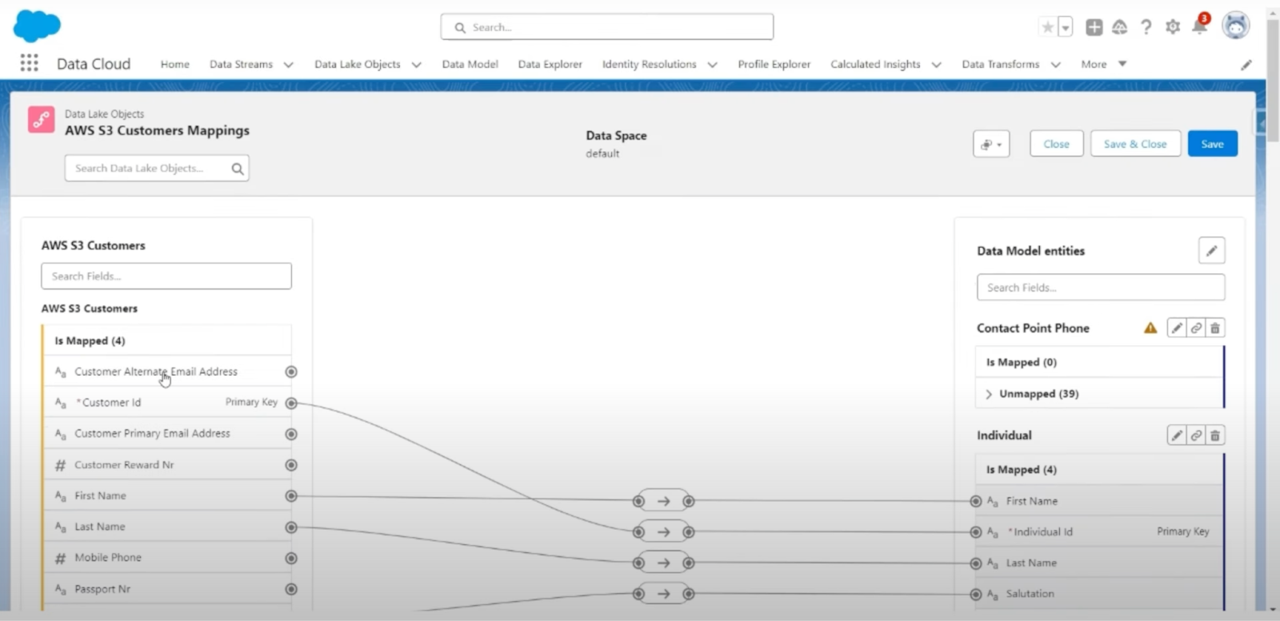
Task: Expand Unmapped (39) under Contact Point Phone
Action: click(989, 394)
